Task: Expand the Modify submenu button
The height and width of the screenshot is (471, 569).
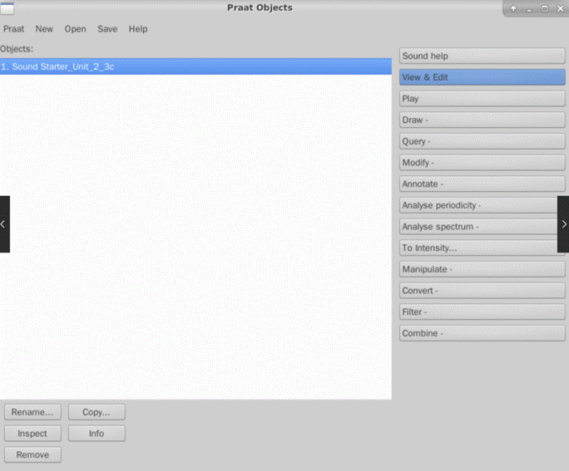Action: tap(482, 163)
